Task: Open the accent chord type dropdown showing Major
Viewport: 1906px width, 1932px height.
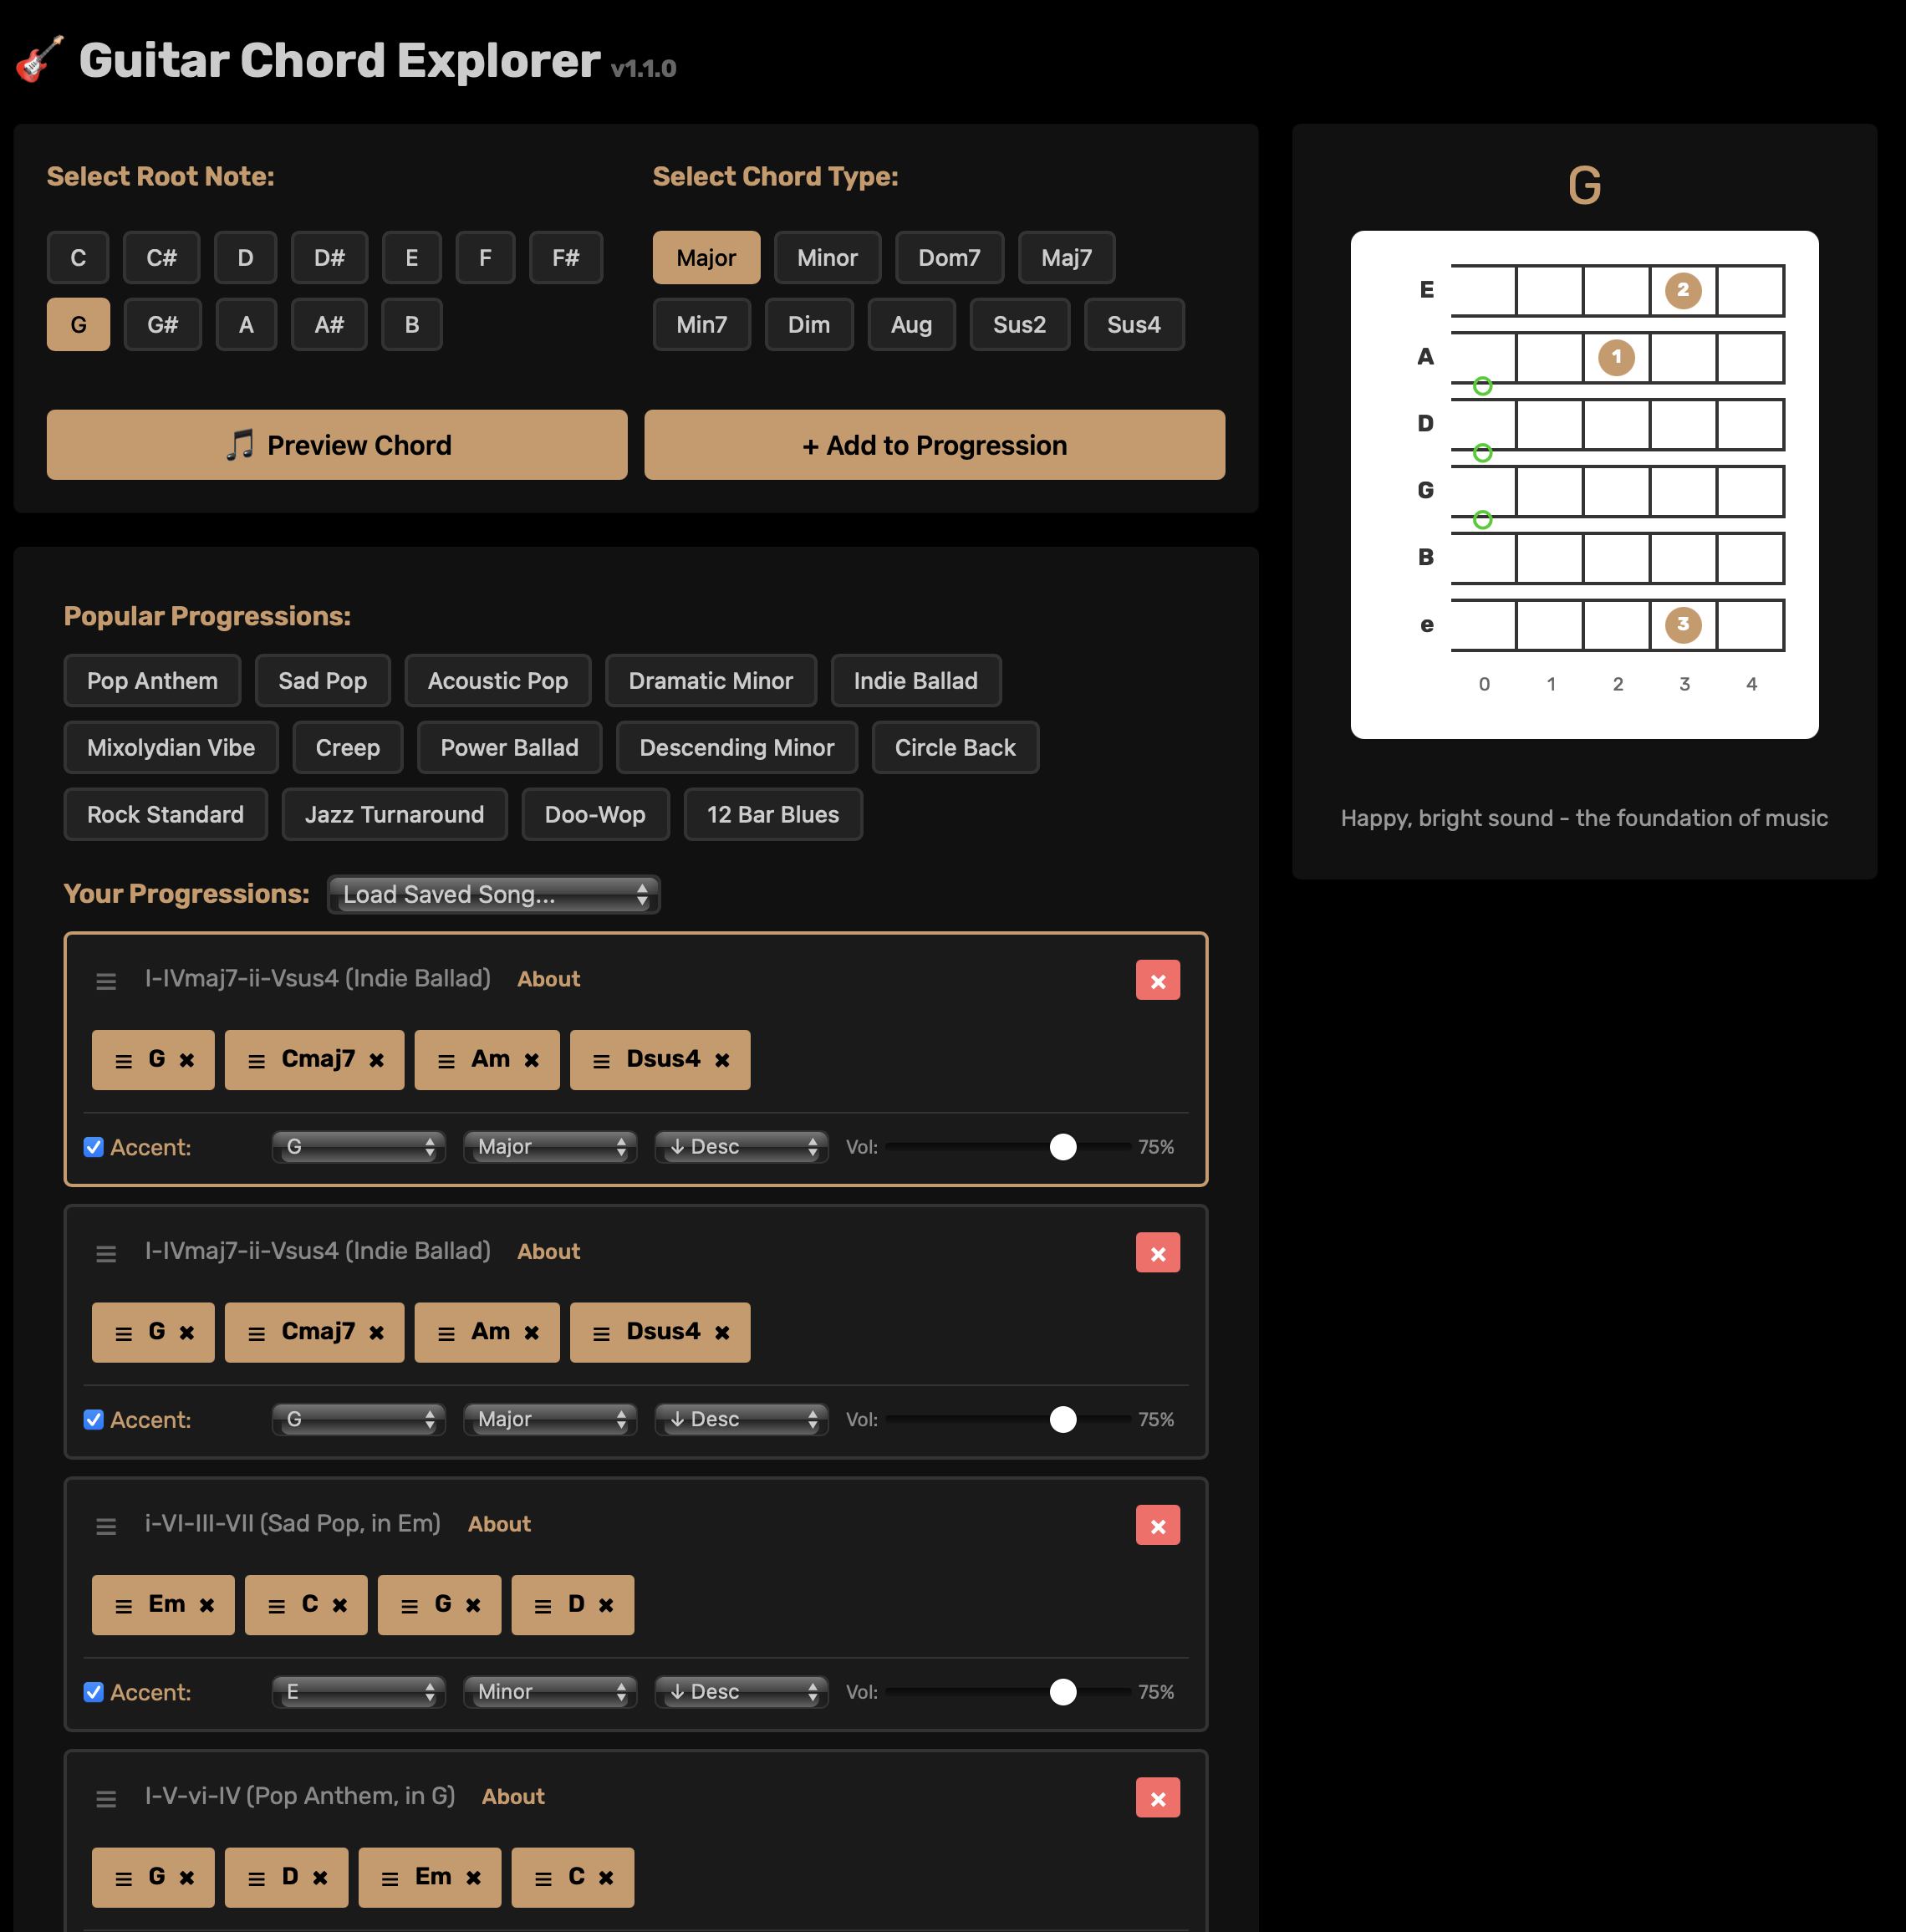Action: point(549,1147)
